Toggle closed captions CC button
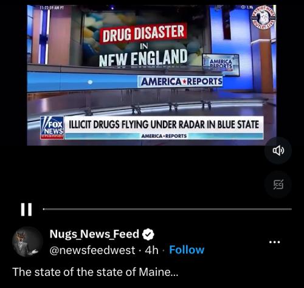Screen dimensions: 304x288 tap(278, 184)
